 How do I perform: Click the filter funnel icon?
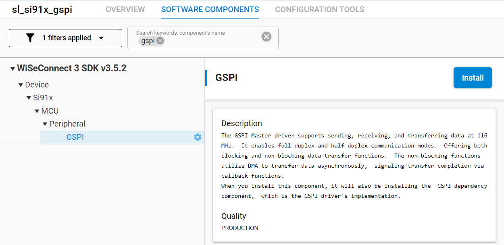coord(30,37)
